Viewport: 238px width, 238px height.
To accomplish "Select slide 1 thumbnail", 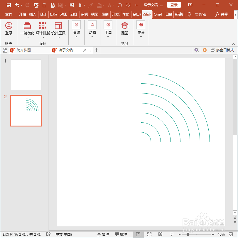I will coord(26,75).
